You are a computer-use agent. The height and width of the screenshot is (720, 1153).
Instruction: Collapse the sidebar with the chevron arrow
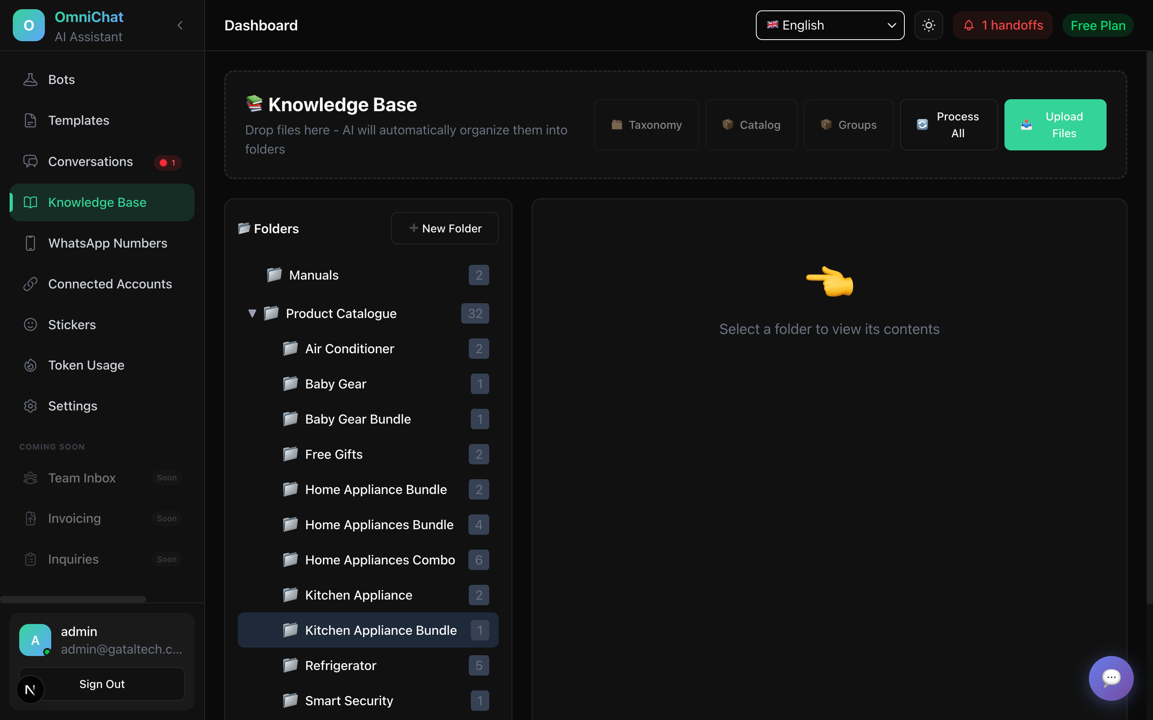pos(180,25)
